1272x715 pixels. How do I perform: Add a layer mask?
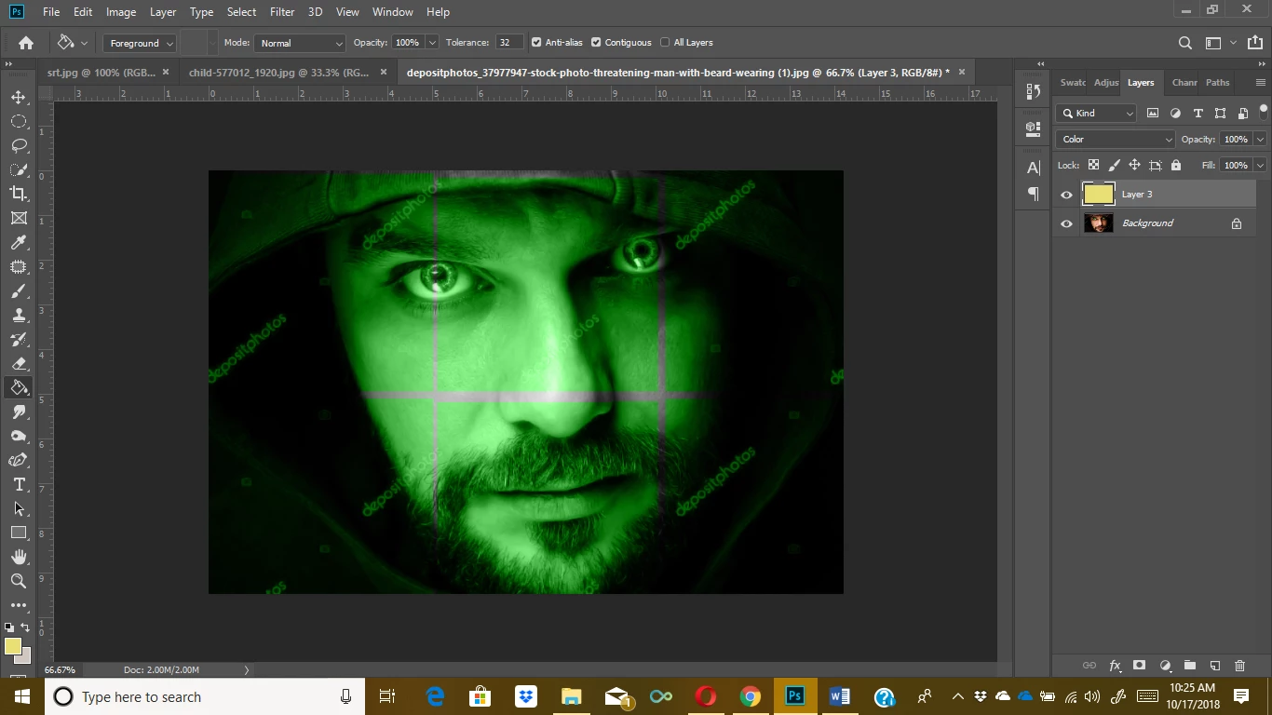click(x=1139, y=666)
